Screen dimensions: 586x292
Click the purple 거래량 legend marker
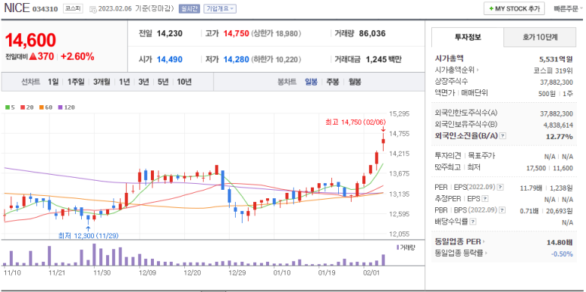(397, 247)
